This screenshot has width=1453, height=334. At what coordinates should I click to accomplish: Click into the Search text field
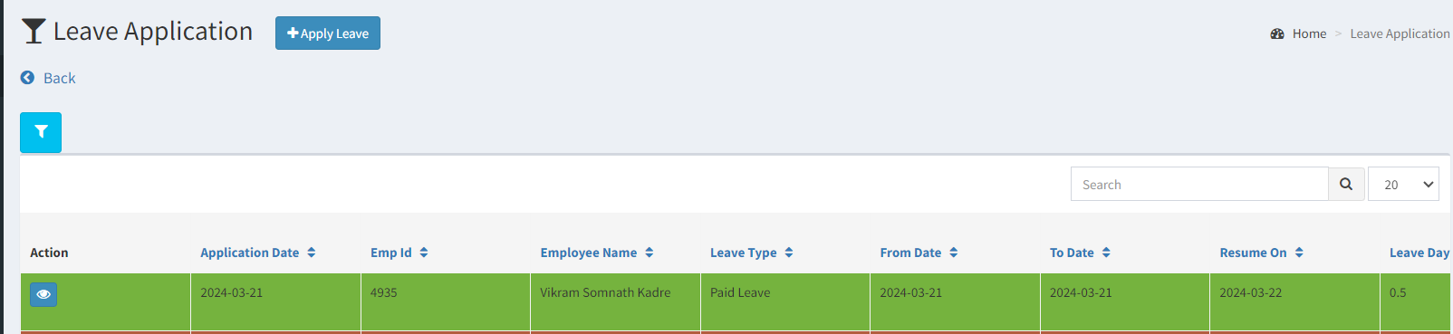tap(1199, 184)
